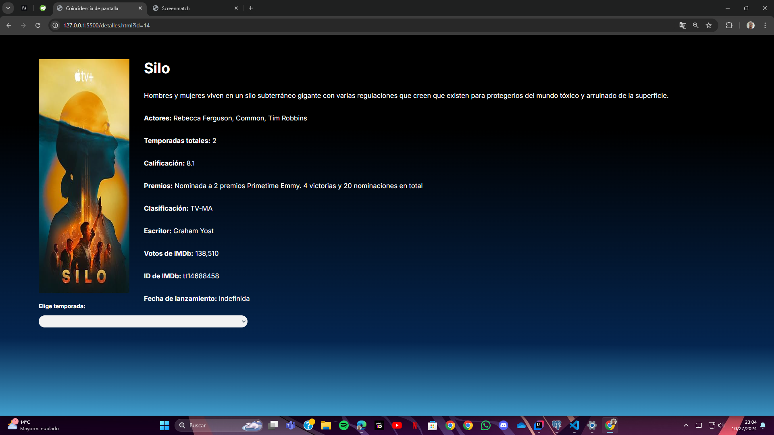Reload the current page

[x=38, y=25]
